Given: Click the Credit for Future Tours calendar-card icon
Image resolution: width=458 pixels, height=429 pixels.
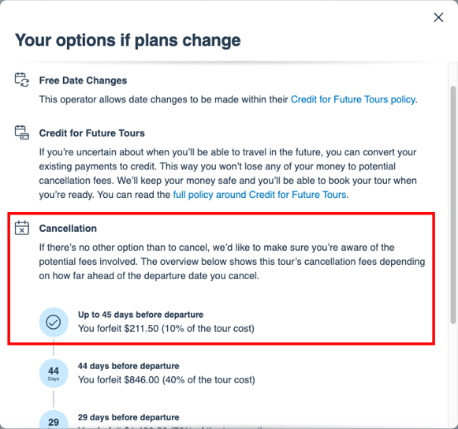Looking at the screenshot, I should click(x=22, y=132).
